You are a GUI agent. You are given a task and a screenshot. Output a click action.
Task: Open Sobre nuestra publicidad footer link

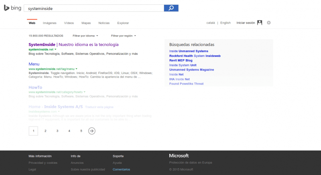click(x=88, y=169)
